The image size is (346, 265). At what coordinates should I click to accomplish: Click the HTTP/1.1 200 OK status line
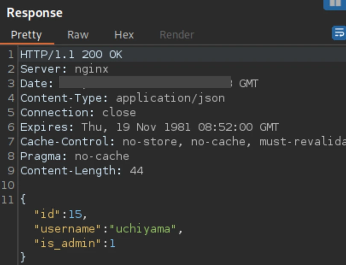tap(71, 55)
